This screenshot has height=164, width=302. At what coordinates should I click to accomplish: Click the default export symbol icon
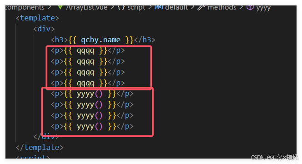(x=159, y=7)
